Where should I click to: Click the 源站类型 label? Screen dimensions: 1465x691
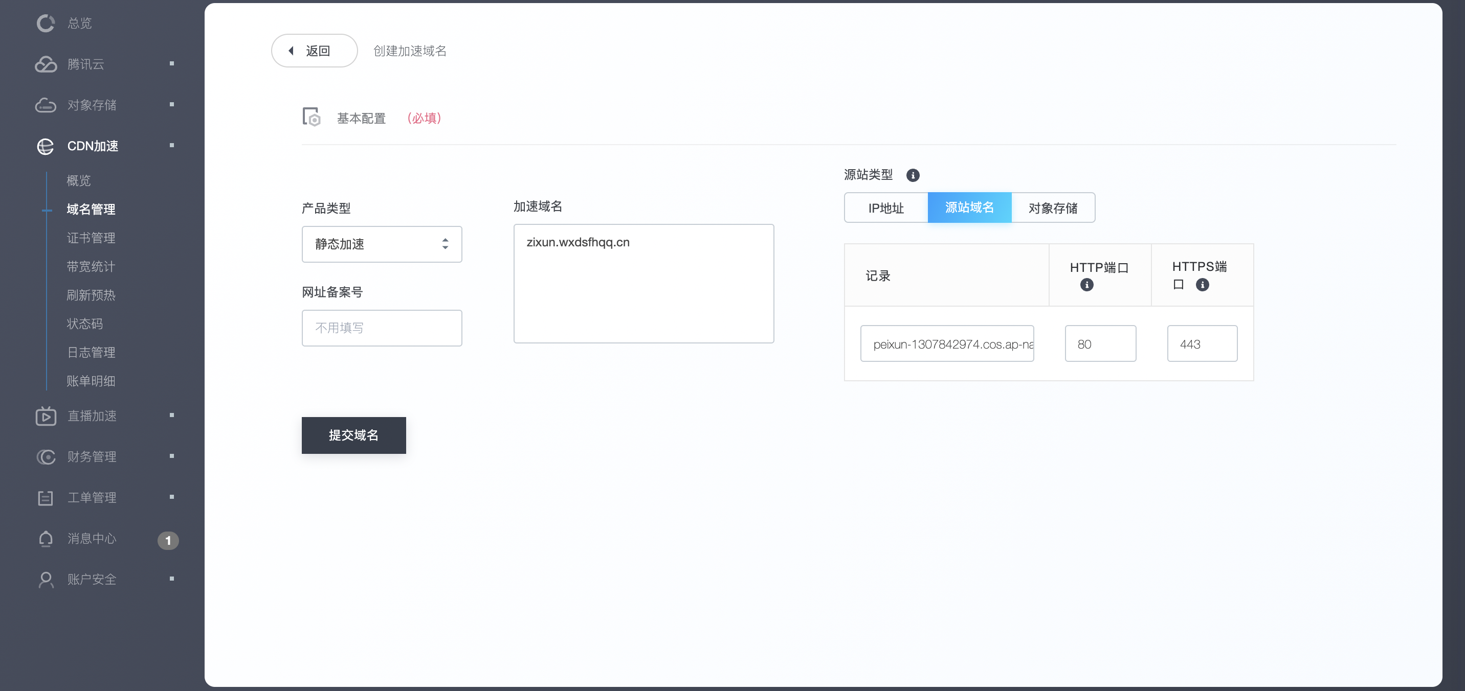868,174
